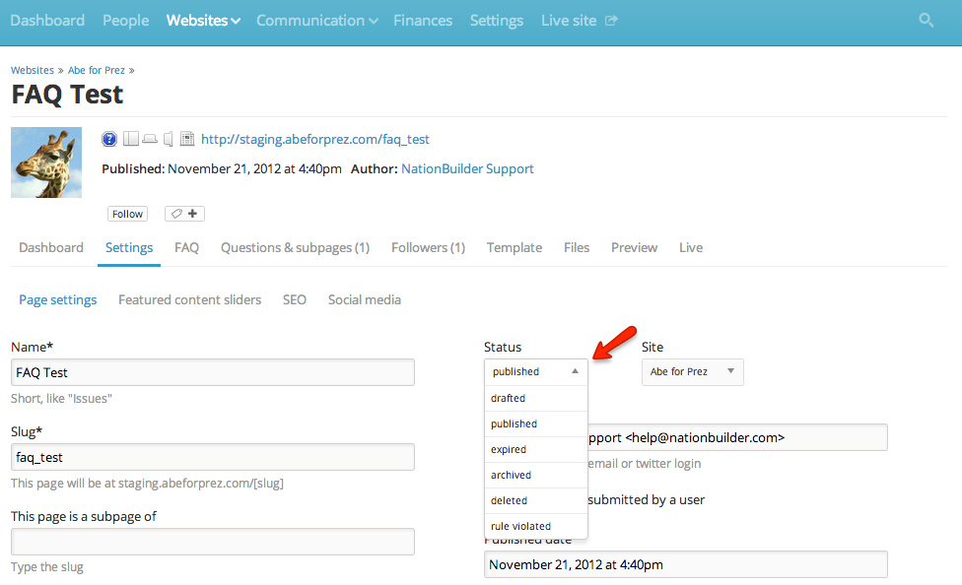Screen dimensions: 962x585
Task: Click the sidebar layout icon
Action: pyautogui.click(x=130, y=139)
